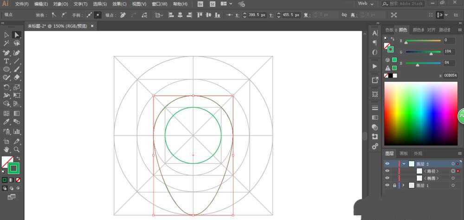464x220 pixels.
Task: Select the Direct Selection tool
Action: pyautogui.click(x=17, y=35)
